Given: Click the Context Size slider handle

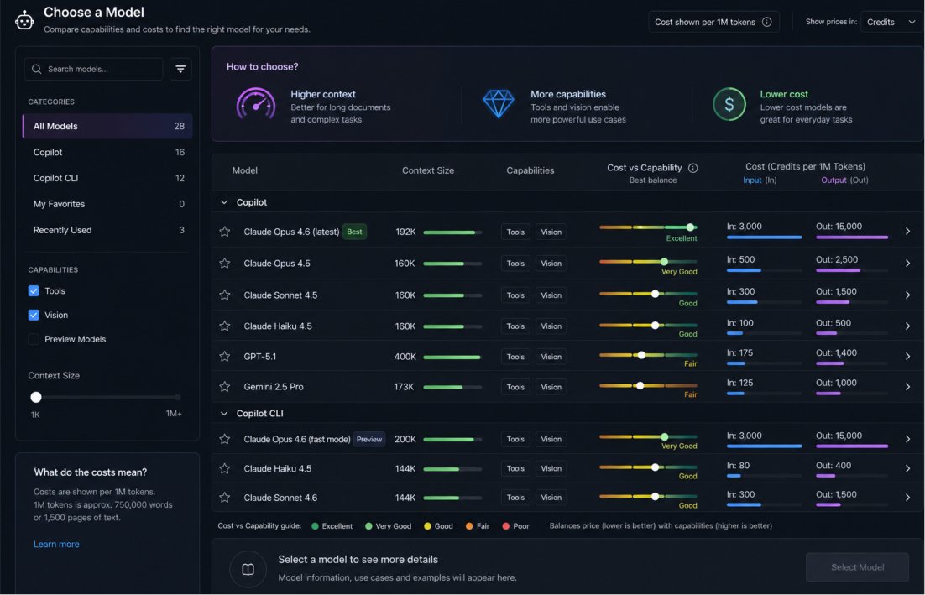Looking at the screenshot, I should tap(36, 398).
